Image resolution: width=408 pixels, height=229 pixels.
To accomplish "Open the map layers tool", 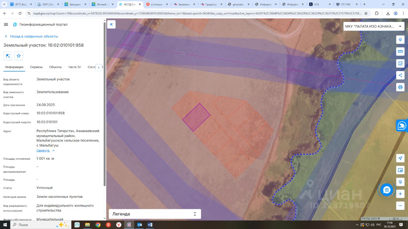I will click(x=400, y=40).
